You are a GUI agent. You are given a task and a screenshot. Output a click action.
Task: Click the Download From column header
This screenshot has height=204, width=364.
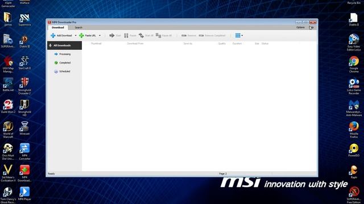click(x=135, y=44)
